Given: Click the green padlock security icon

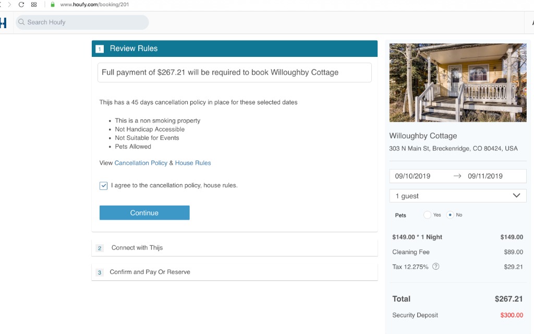Looking at the screenshot, I should [x=52, y=5].
